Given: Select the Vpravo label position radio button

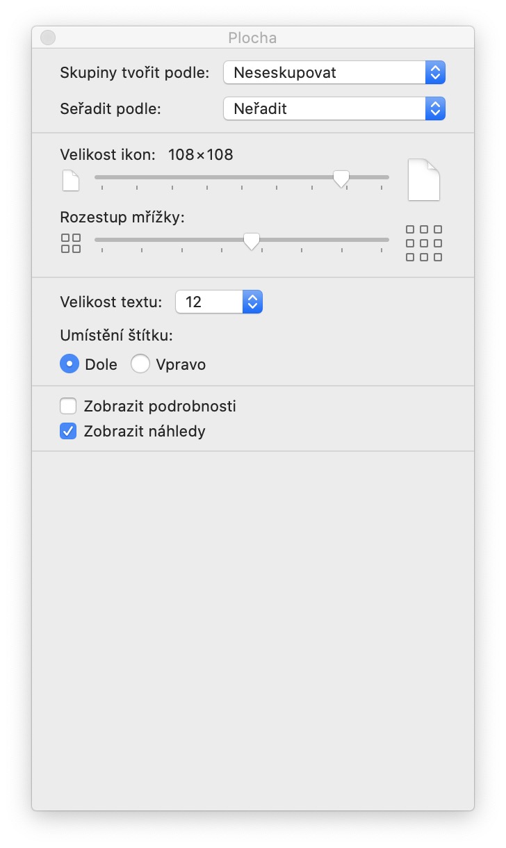Looking at the screenshot, I should 140,364.
